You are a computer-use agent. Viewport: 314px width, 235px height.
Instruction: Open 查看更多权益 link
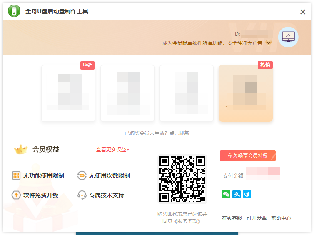point(112,150)
